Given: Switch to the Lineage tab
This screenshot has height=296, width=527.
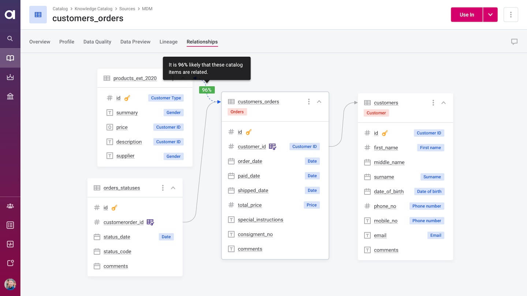Looking at the screenshot, I should 168,42.
